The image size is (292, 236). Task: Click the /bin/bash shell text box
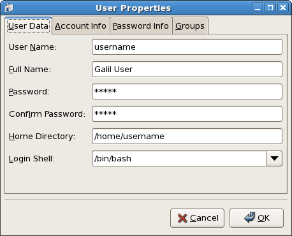179,159
